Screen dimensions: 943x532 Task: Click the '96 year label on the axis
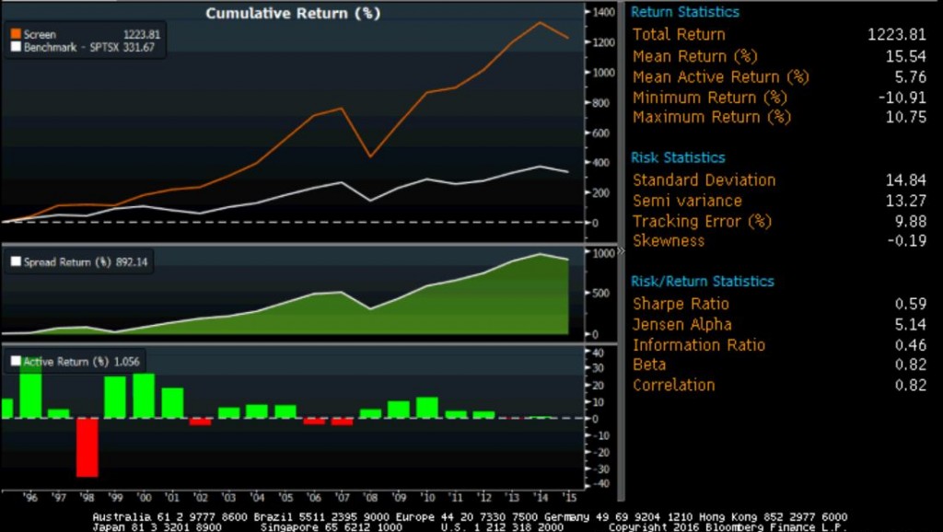[29, 494]
